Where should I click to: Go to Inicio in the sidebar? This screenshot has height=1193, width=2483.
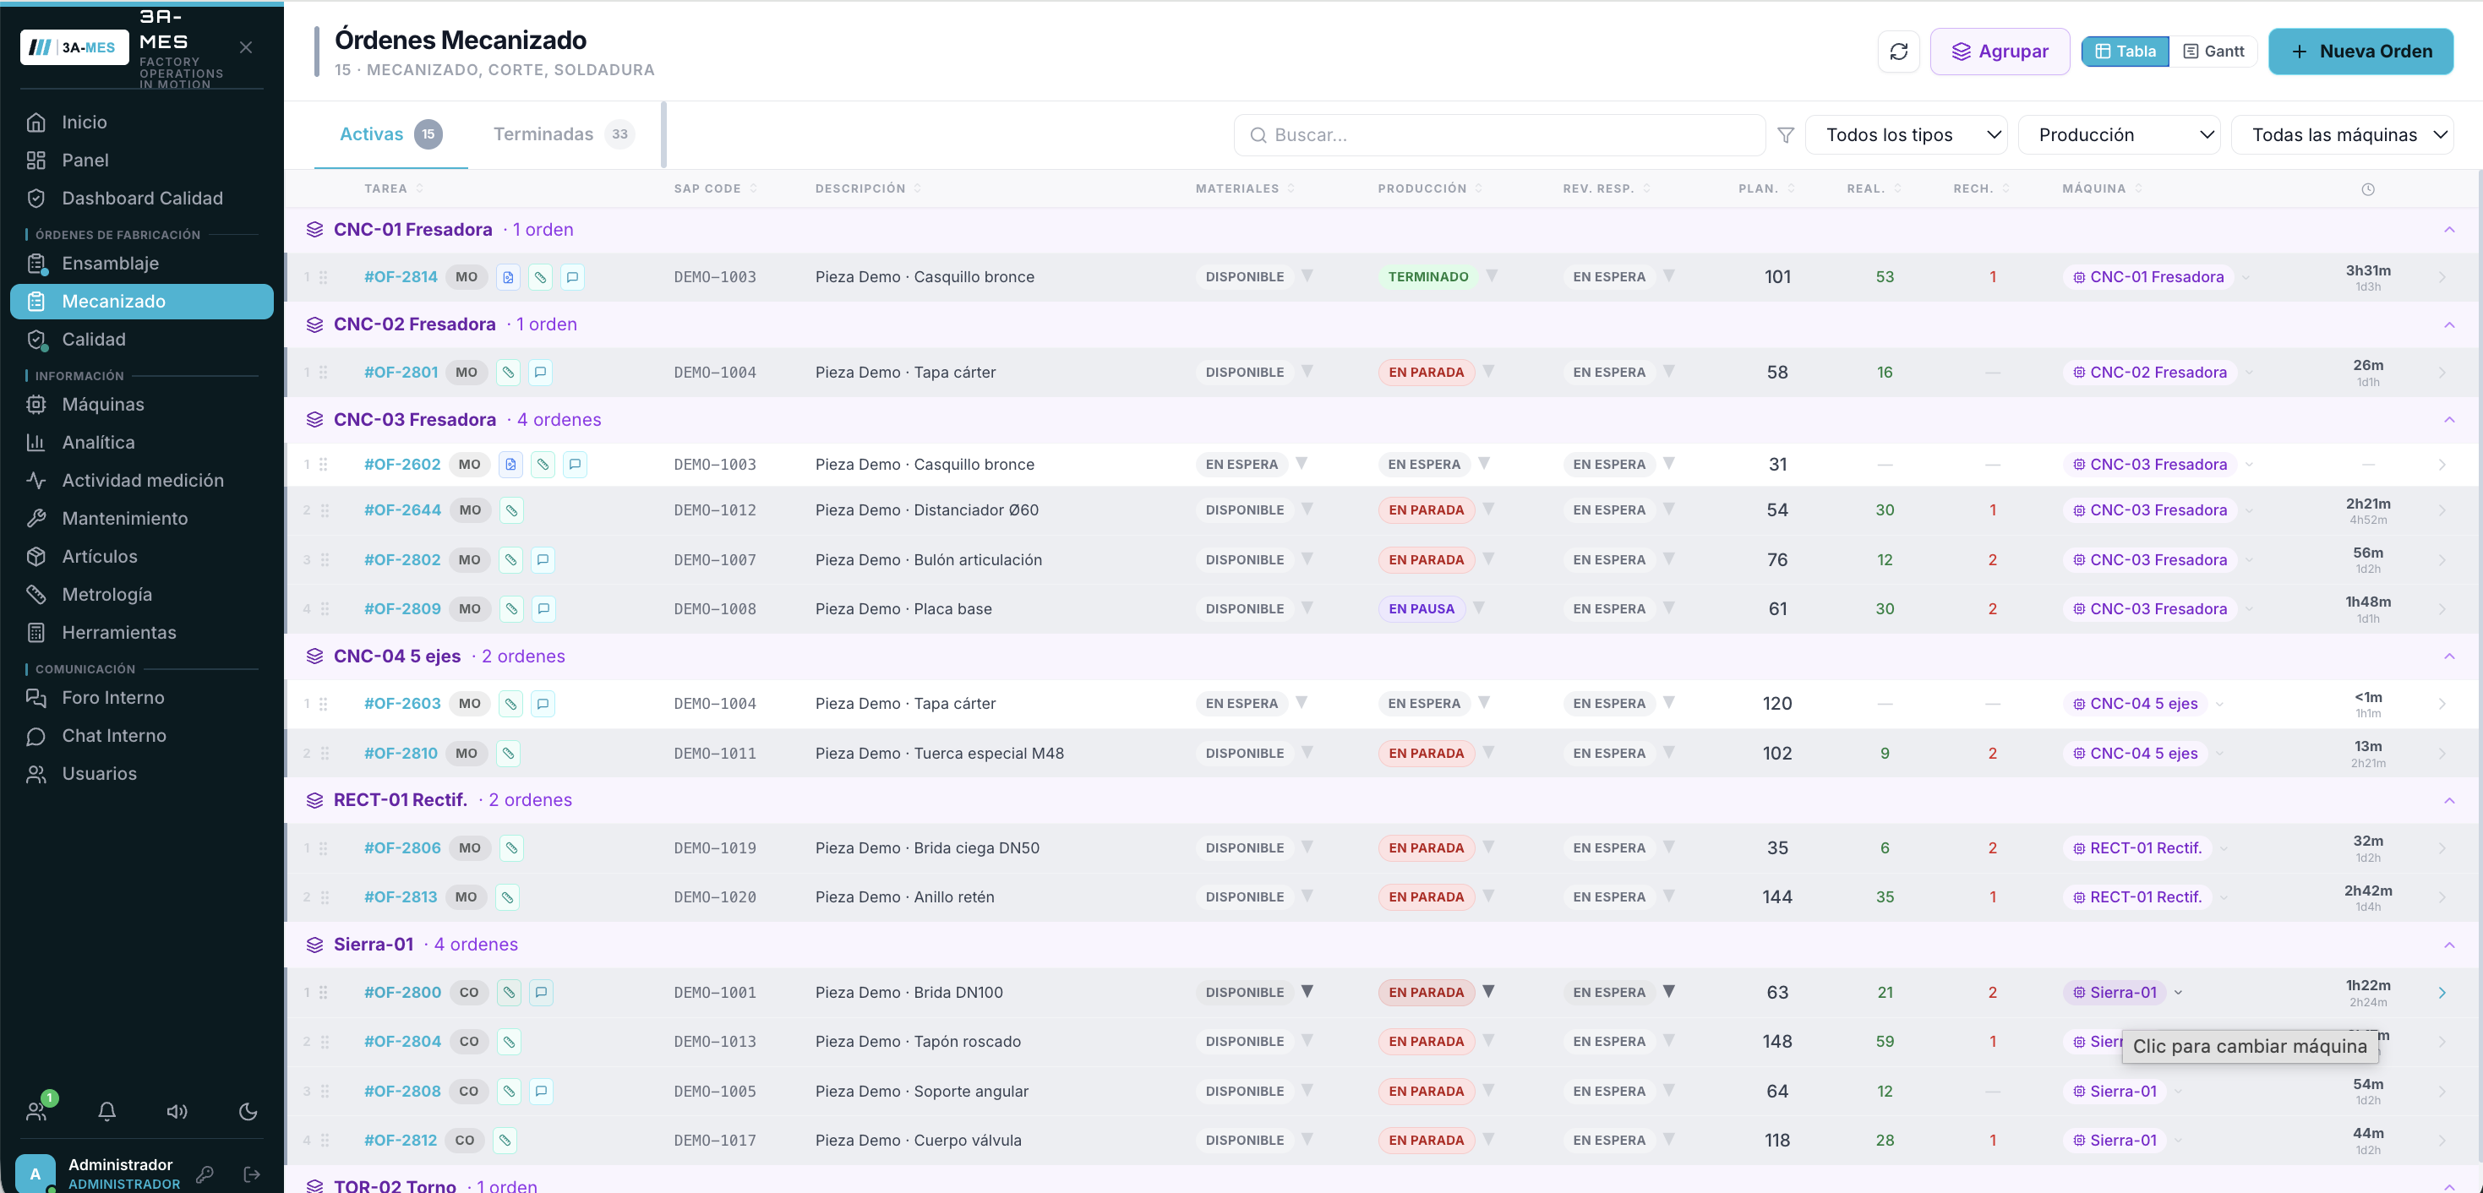point(142,123)
